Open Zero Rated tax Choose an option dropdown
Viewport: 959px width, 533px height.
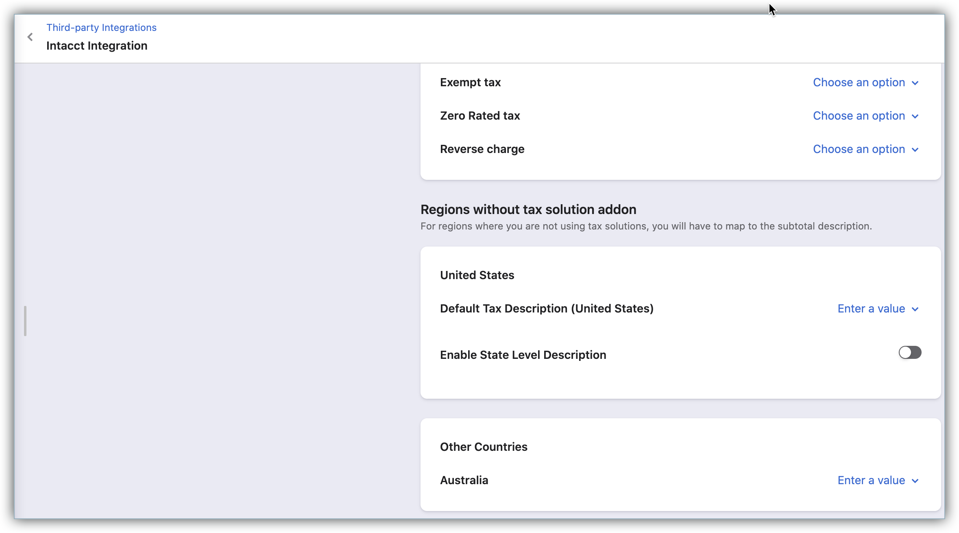tap(866, 116)
